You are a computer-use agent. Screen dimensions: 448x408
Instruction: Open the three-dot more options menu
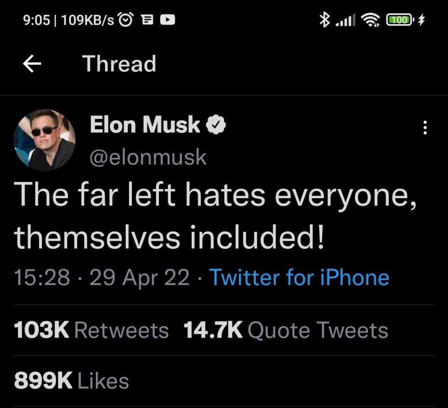click(x=424, y=128)
